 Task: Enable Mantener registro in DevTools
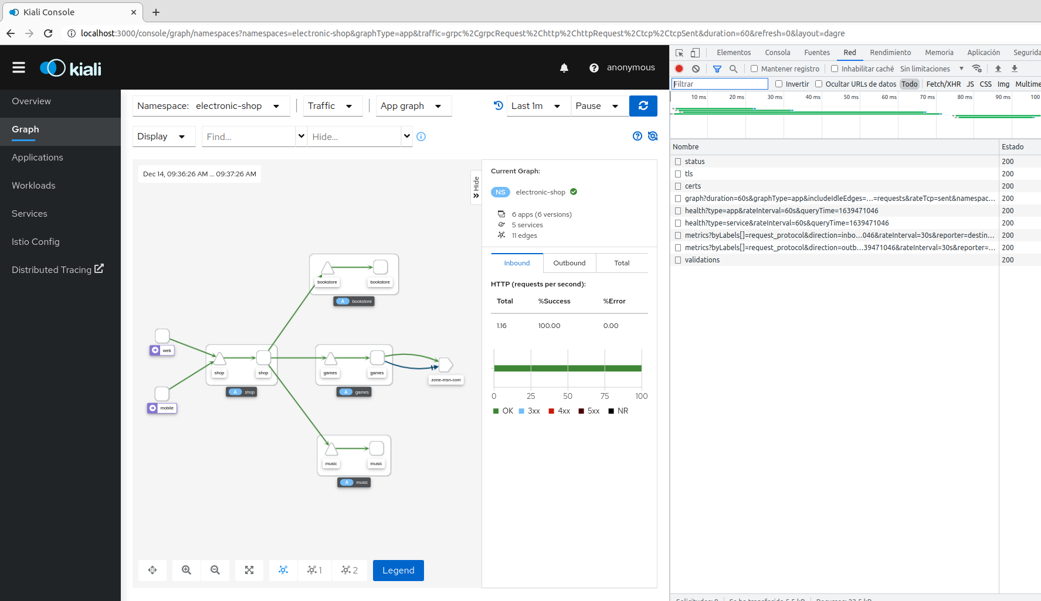click(754, 69)
